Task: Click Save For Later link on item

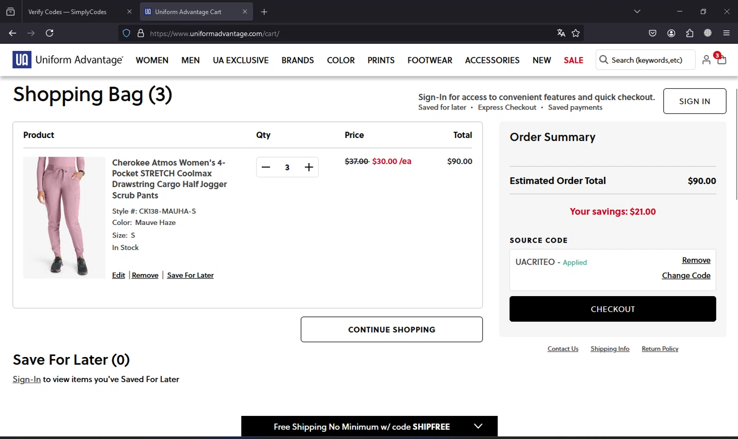Action: tap(190, 275)
